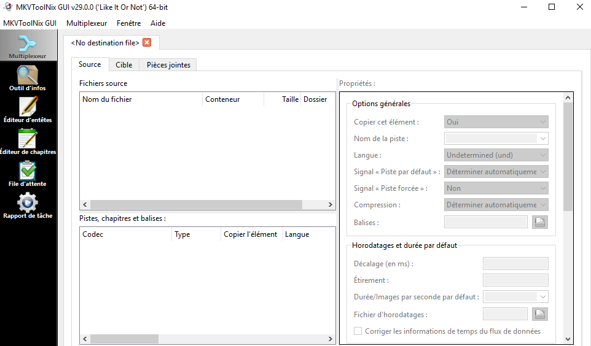The image size is (591, 346).
Task: Enable Corriger les informations de temps checkbox
Action: (358, 331)
